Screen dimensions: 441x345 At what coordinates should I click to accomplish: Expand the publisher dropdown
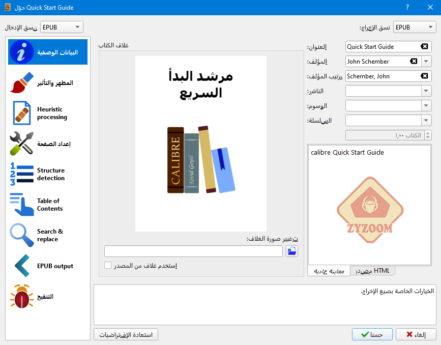point(426,91)
